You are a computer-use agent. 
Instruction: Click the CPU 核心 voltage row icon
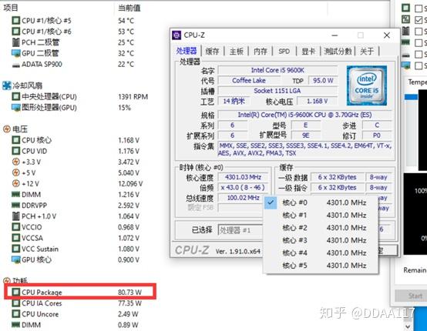[x=16, y=140]
